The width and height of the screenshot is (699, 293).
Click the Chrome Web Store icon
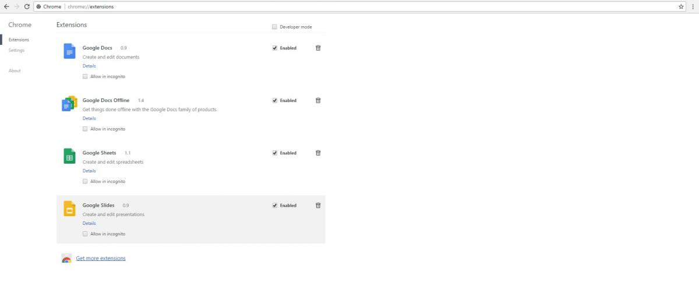(x=66, y=258)
